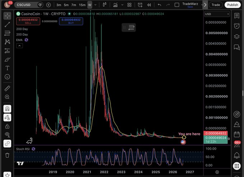The height and width of the screenshot is (177, 244).
Task: Click the Trade button
Action: click(x=216, y=5)
